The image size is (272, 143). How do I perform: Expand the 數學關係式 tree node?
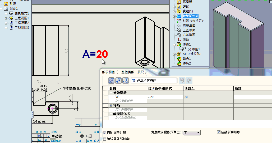tap(174, 16)
